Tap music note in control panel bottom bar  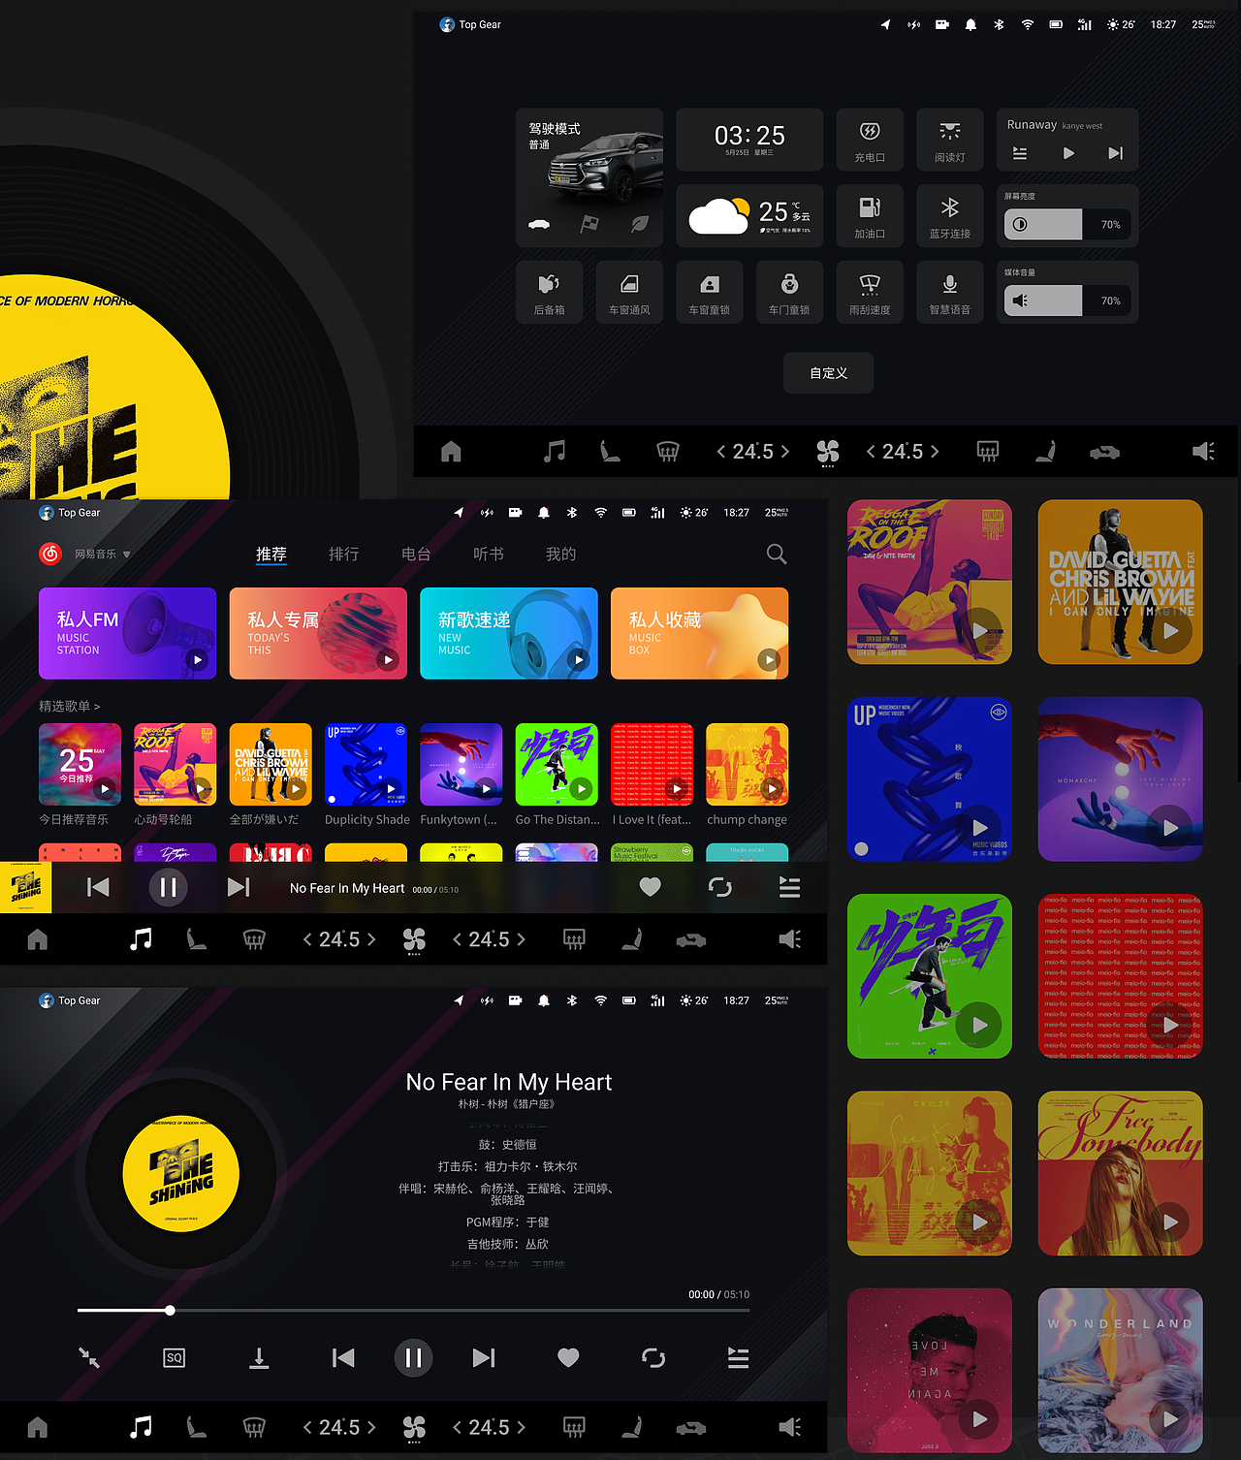555,452
